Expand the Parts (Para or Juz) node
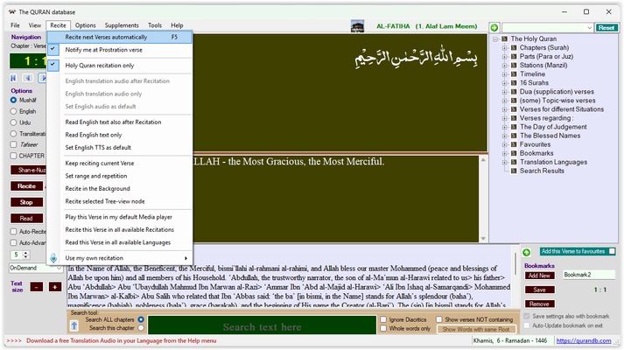 (504, 57)
